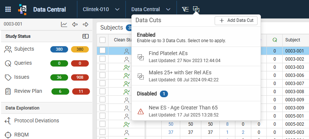Click the plus icon in Add Data Cut
Screen dimensions: 309x139
tap(222, 20)
